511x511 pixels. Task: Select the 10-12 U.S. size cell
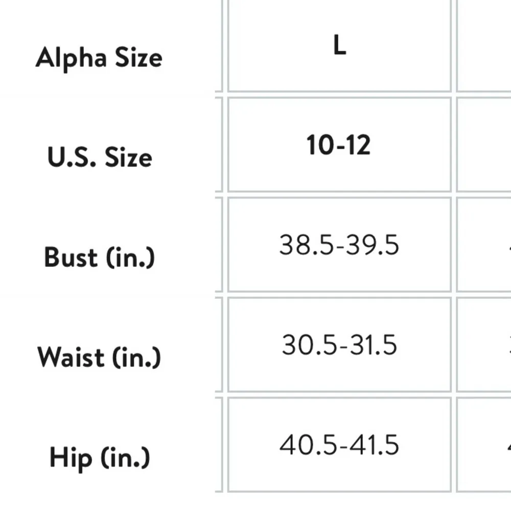(339, 145)
